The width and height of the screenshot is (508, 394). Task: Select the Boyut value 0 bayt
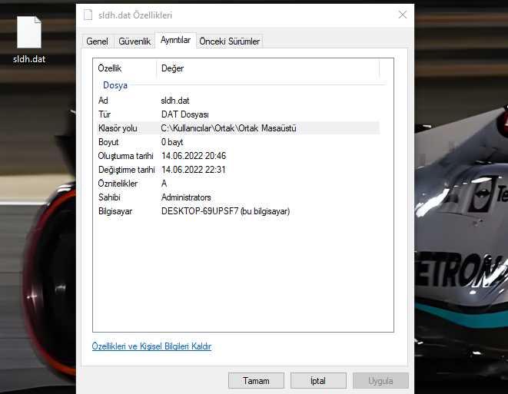coord(172,142)
